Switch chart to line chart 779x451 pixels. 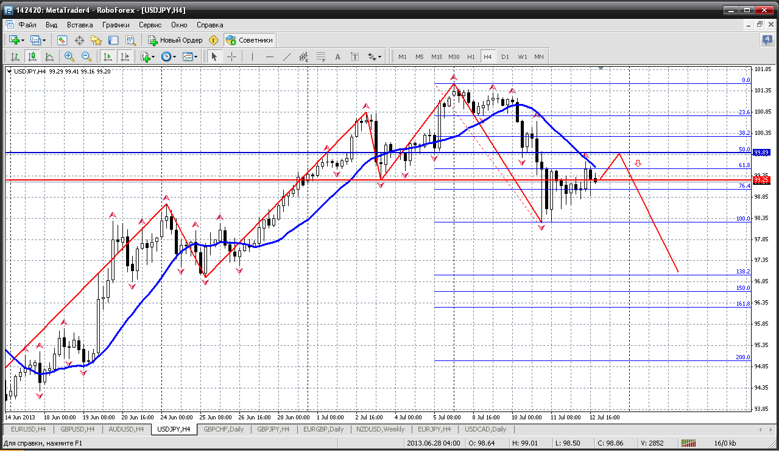[x=49, y=57]
